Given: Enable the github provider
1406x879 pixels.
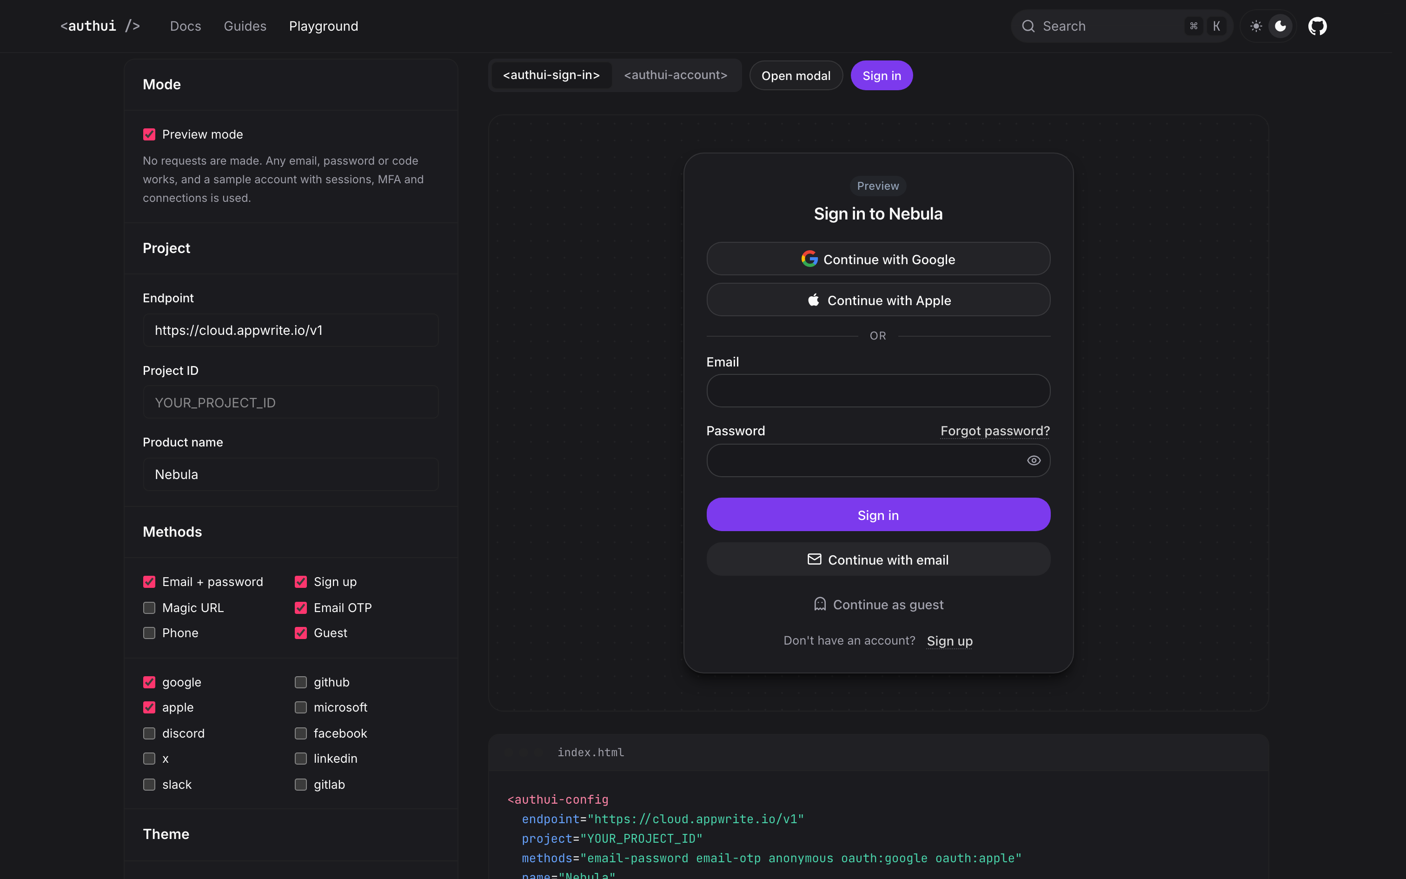Looking at the screenshot, I should (x=300, y=682).
